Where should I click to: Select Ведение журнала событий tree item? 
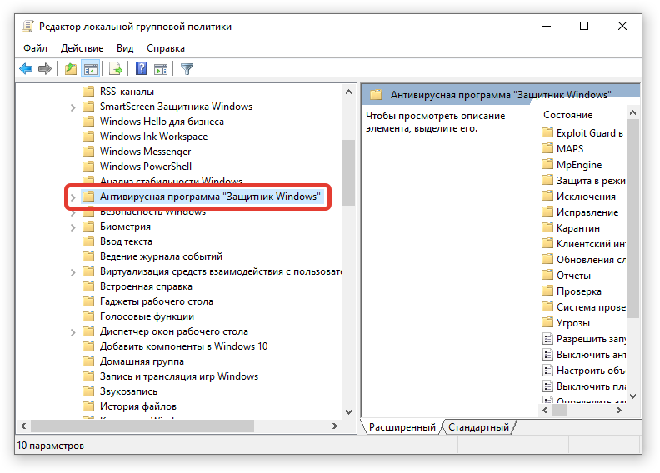[x=161, y=256]
